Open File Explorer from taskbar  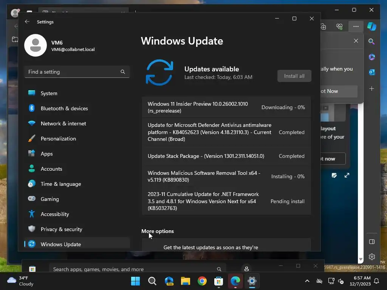pyautogui.click(x=185, y=281)
